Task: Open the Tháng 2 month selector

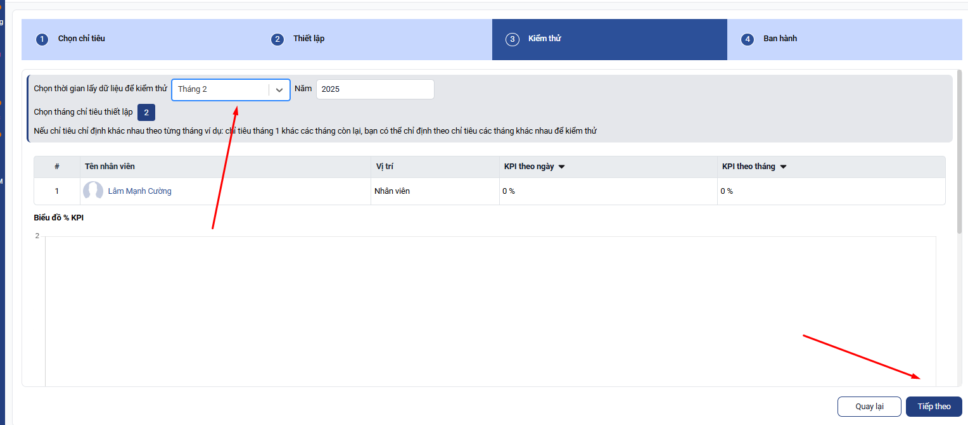Action: [x=220, y=90]
